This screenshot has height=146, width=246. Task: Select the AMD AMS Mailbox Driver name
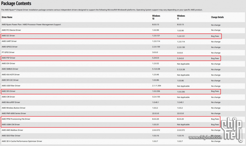12,130
